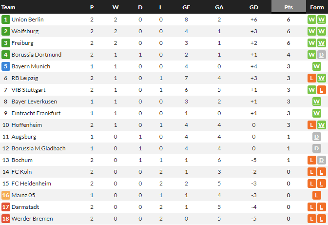Click Bochum's draw form badge

(x=322, y=160)
